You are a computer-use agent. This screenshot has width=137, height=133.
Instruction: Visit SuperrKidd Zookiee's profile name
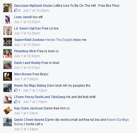(29, 40)
